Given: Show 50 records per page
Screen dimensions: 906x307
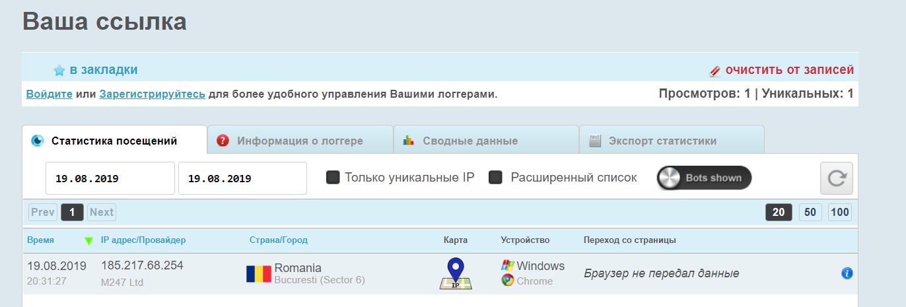Looking at the screenshot, I should tap(810, 212).
